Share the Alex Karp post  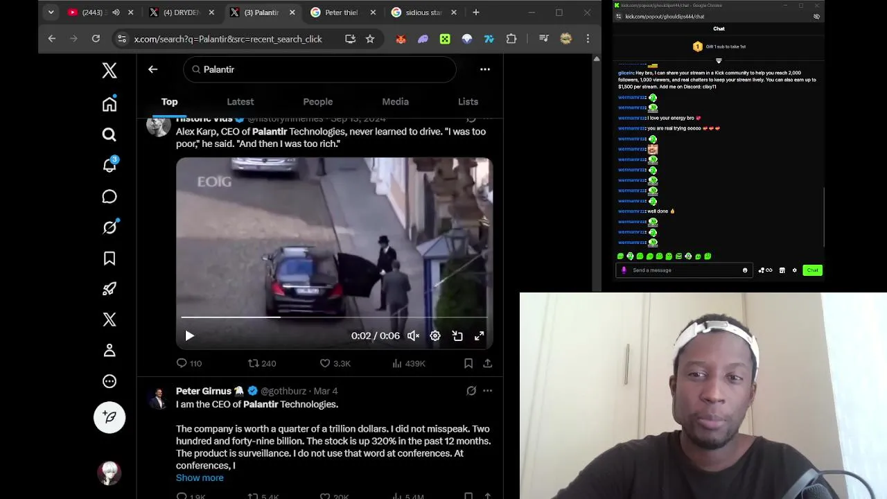tap(488, 363)
